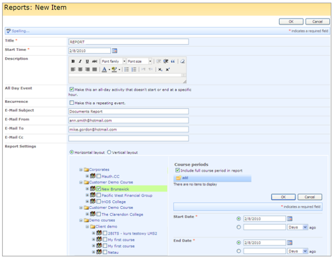
Task: Check 'Make this a repeating event'
Action: 72,103
